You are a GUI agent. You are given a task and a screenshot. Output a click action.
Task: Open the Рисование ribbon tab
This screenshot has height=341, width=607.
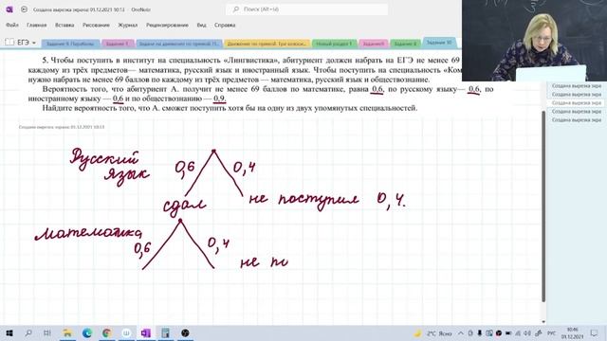(x=96, y=26)
